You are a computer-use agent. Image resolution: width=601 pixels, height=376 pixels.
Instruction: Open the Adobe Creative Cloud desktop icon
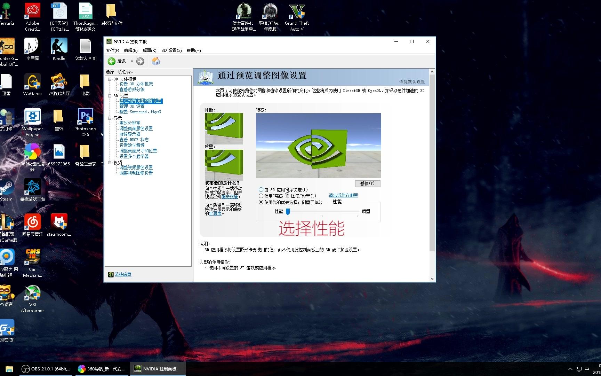(32, 17)
